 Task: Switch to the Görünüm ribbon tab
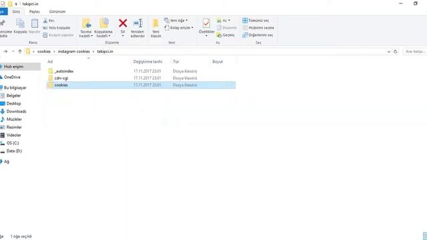pyautogui.click(x=57, y=12)
